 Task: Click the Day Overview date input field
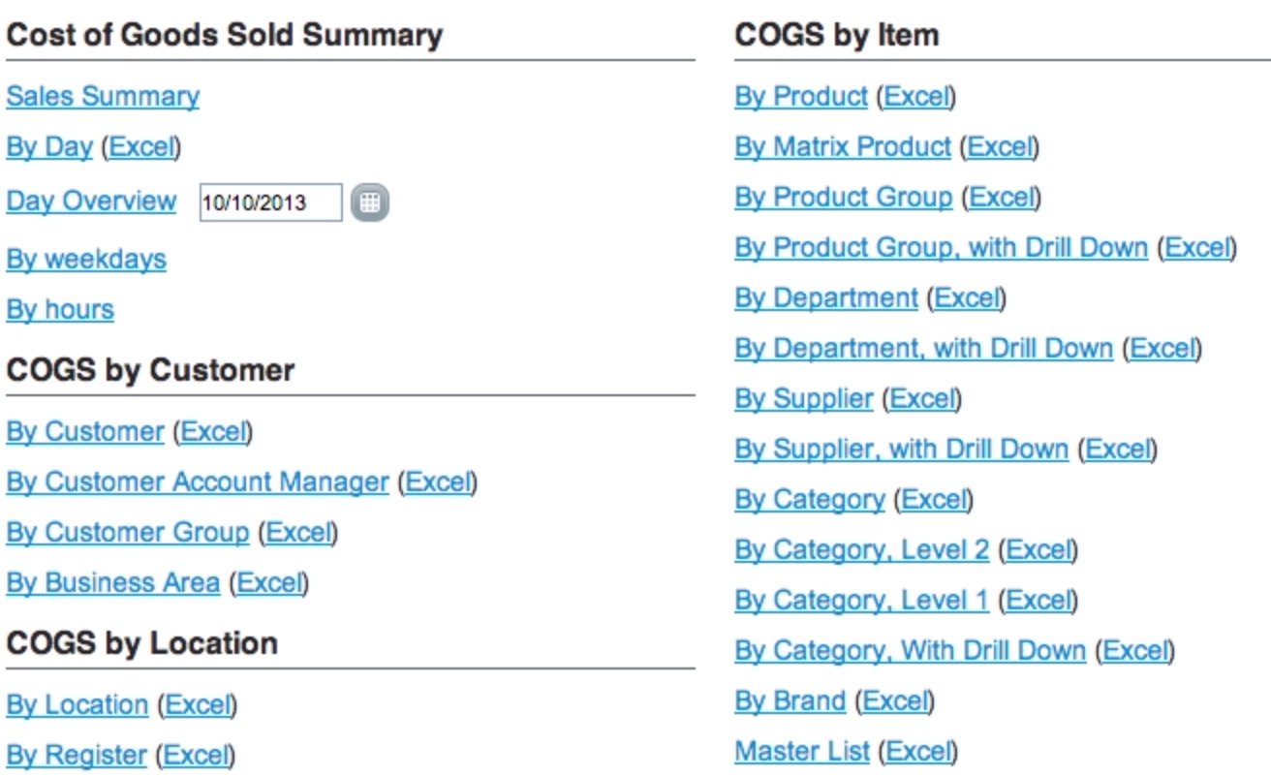pyautogui.click(x=271, y=202)
